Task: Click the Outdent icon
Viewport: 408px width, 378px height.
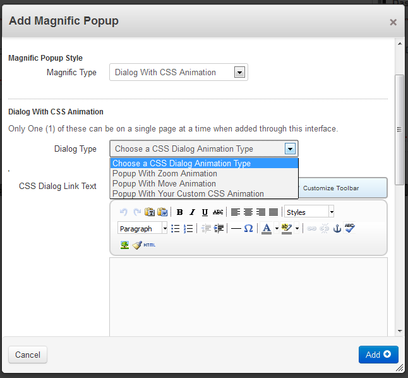Action: pyautogui.click(x=206, y=228)
